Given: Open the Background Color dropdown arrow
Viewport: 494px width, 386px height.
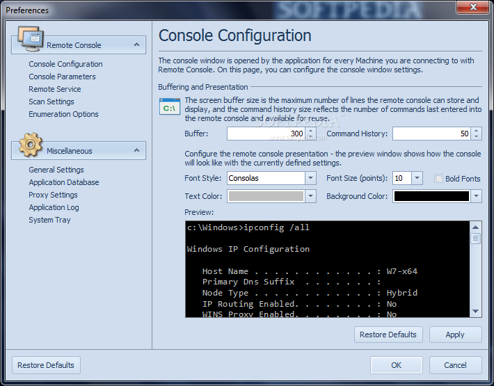Looking at the screenshot, I should tap(476, 196).
